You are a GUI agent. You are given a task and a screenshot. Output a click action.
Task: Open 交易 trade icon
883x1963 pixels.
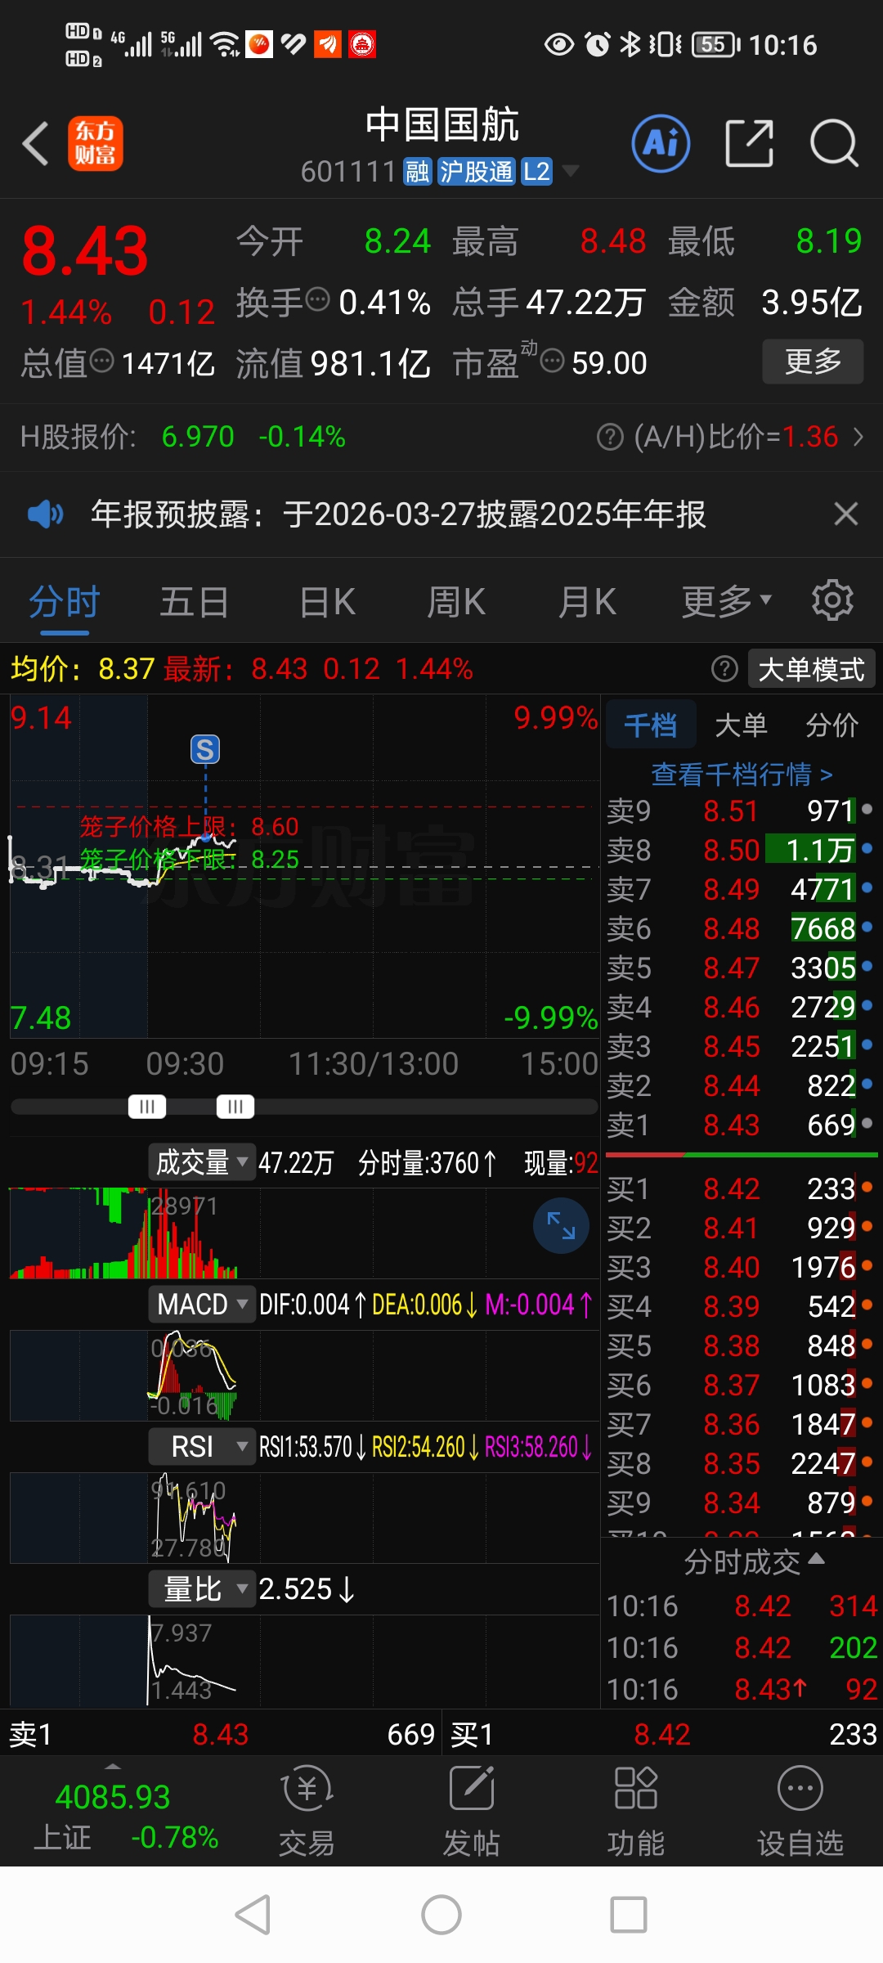(x=307, y=1811)
